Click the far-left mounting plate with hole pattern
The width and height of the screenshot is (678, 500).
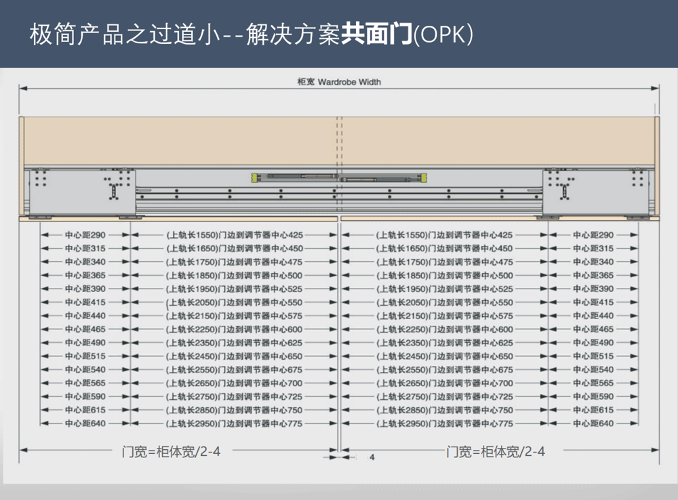[x=40, y=179]
